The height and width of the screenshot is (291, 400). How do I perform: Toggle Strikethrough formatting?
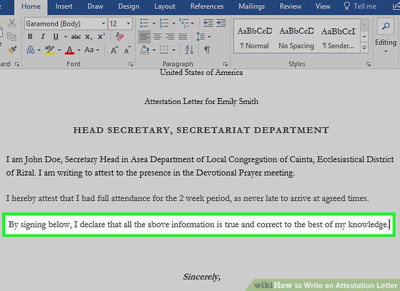click(76, 37)
